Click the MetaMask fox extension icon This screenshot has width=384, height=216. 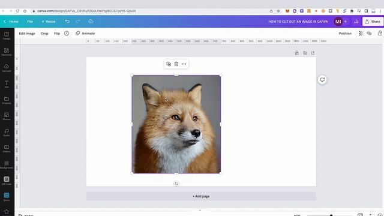tap(287, 11)
